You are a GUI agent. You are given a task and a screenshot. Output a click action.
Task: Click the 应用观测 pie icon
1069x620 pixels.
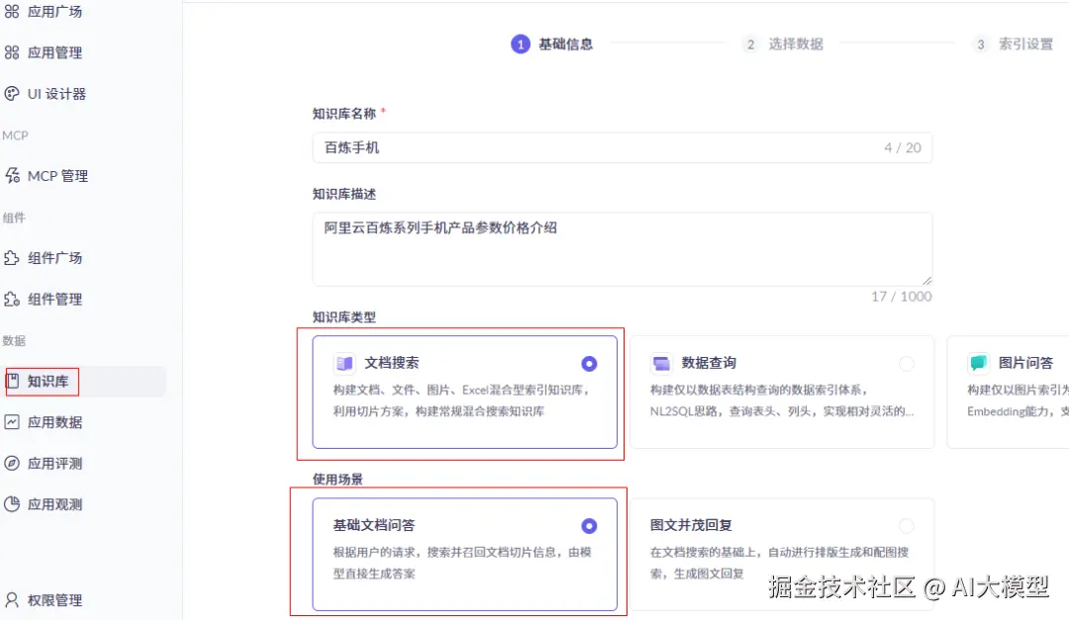pyautogui.click(x=12, y=504)
